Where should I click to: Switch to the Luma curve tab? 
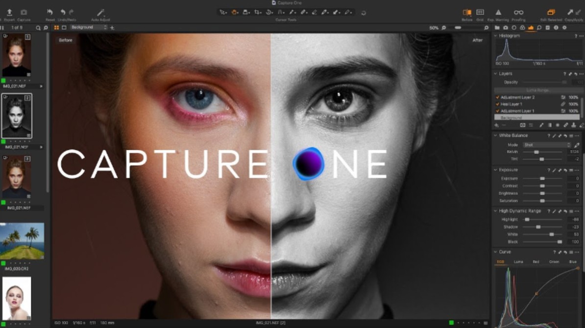point(518,262)
